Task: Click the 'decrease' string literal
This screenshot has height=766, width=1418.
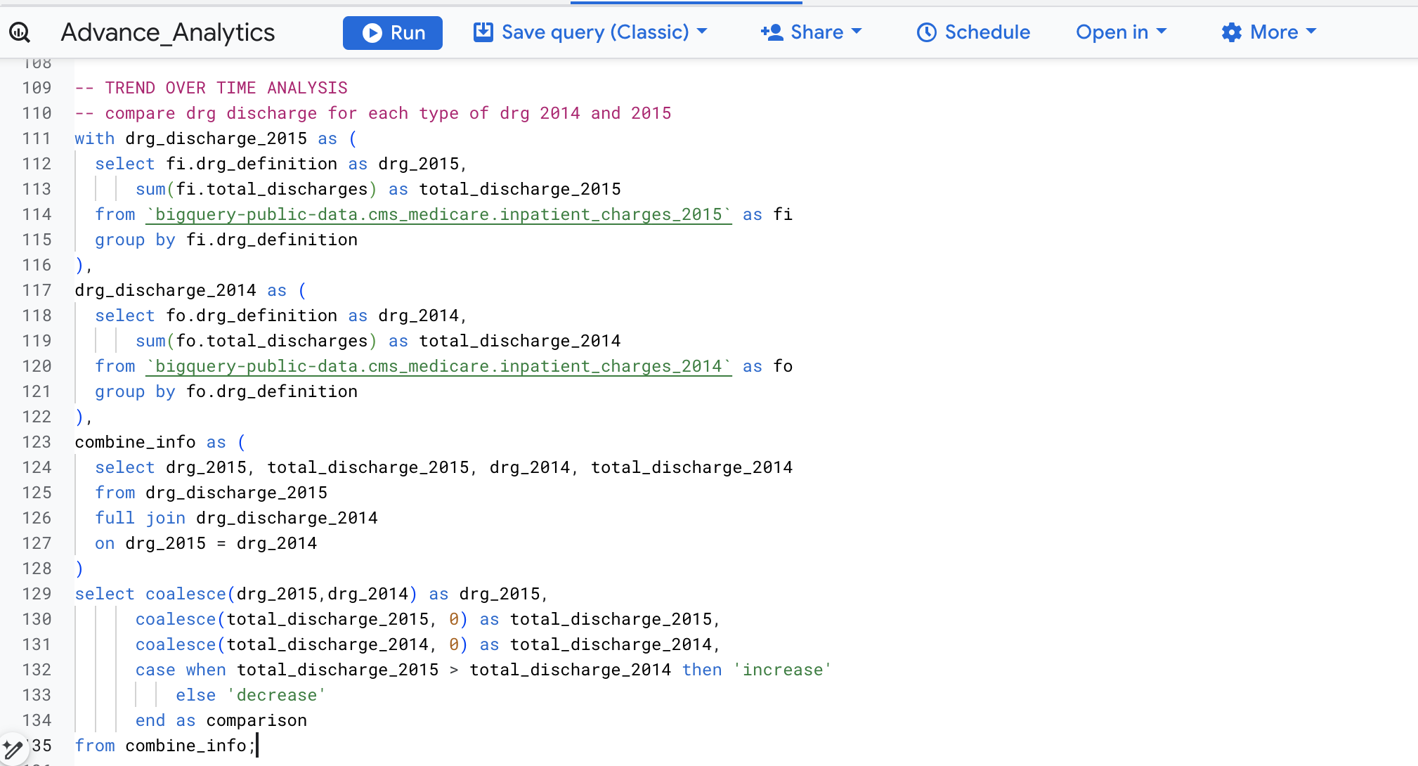Action: click(x=277, y=695)
